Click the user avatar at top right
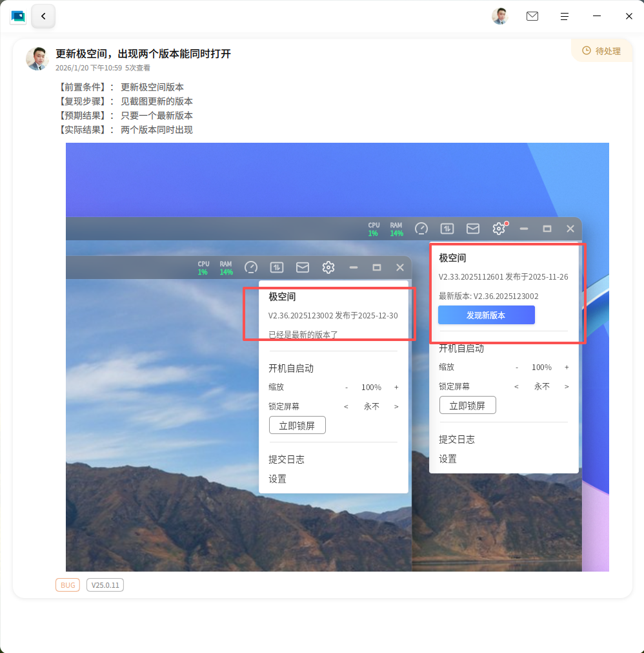644x653 pixels. pos(499,16)
